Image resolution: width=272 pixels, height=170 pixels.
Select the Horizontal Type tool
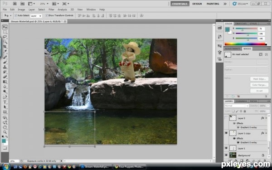point(5,102)
